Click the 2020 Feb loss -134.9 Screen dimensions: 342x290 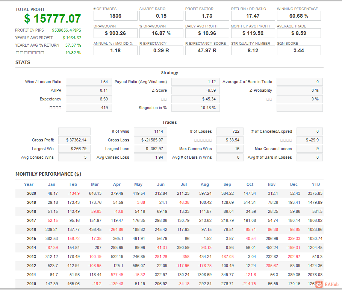pos(74,193)
